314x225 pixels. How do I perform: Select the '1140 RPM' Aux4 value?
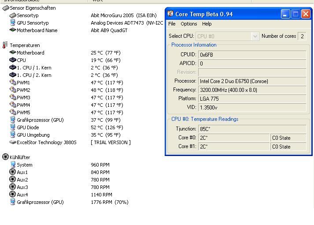tap(101, 195)
